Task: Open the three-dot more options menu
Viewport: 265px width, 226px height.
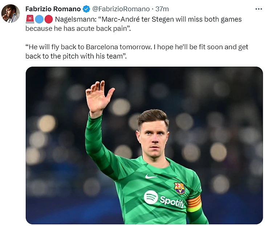Action: [258, 9]
